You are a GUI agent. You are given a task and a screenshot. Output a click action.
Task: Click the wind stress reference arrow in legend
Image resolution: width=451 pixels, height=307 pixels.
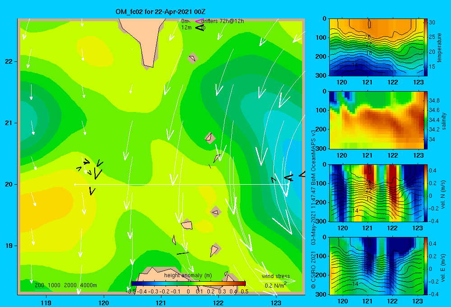277,280
